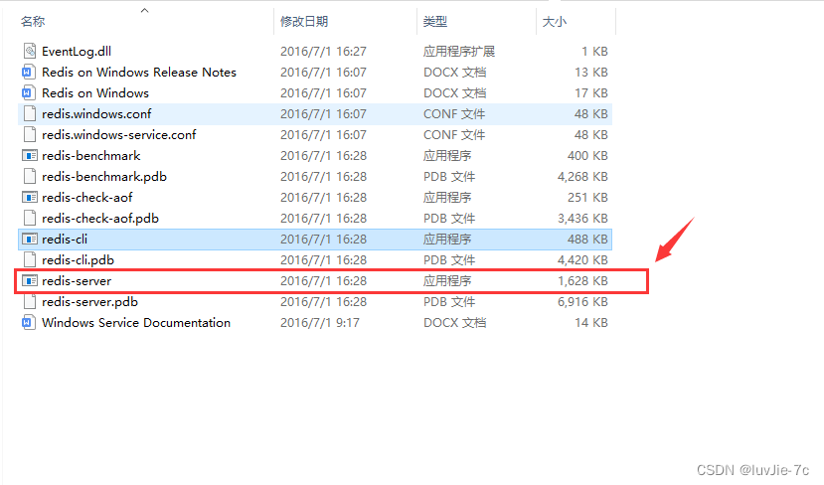Click the 4,420 KB size value
Screen dimensions: 824x485
coord(582,259)
